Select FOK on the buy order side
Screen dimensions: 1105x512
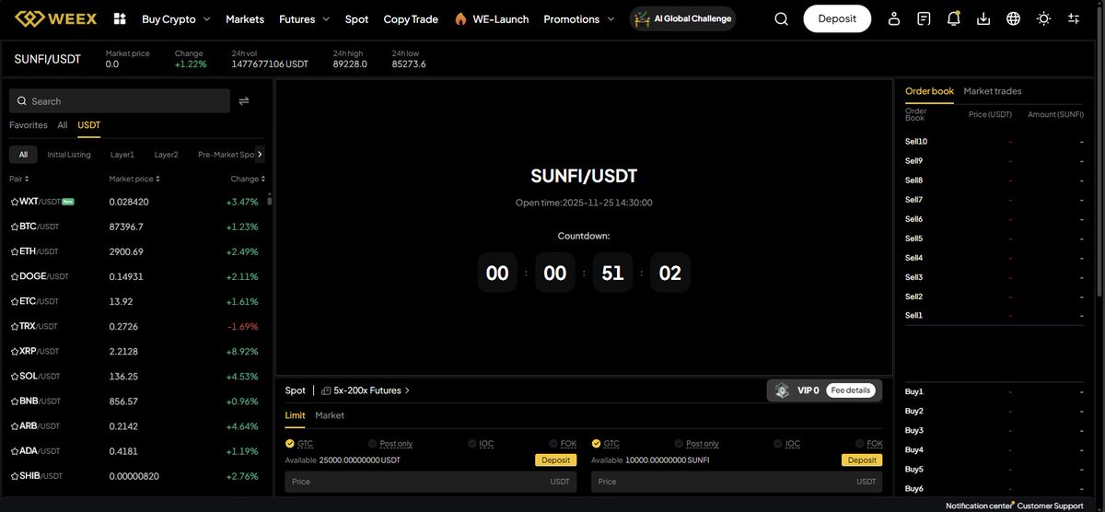561,444
